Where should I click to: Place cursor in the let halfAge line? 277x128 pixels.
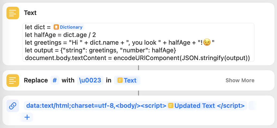[60, 35]
